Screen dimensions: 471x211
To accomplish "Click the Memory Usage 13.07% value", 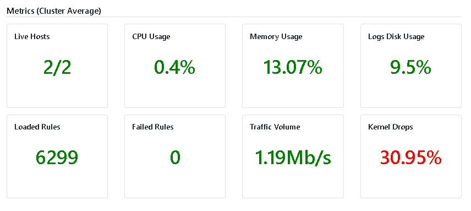I will (293, 67).
